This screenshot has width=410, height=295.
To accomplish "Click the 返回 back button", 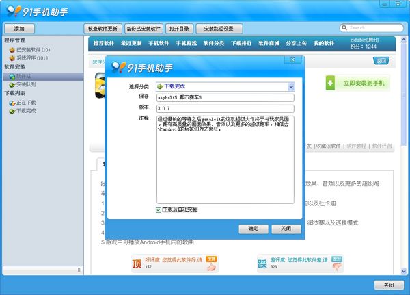I will tap(381, 61).
